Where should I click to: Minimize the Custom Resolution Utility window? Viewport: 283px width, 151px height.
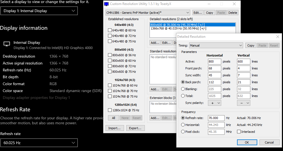pyautogui.click(x=209, y=4)
